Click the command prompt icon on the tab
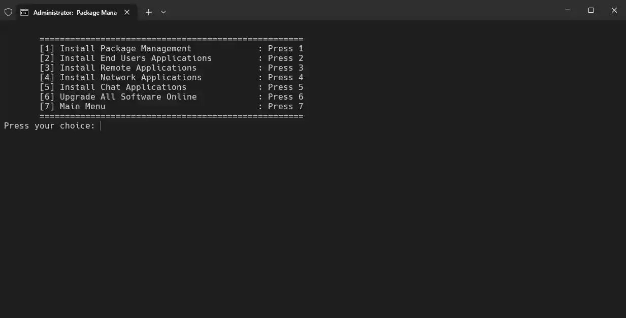The image size is (626, 318). click(x=24, y=12)
